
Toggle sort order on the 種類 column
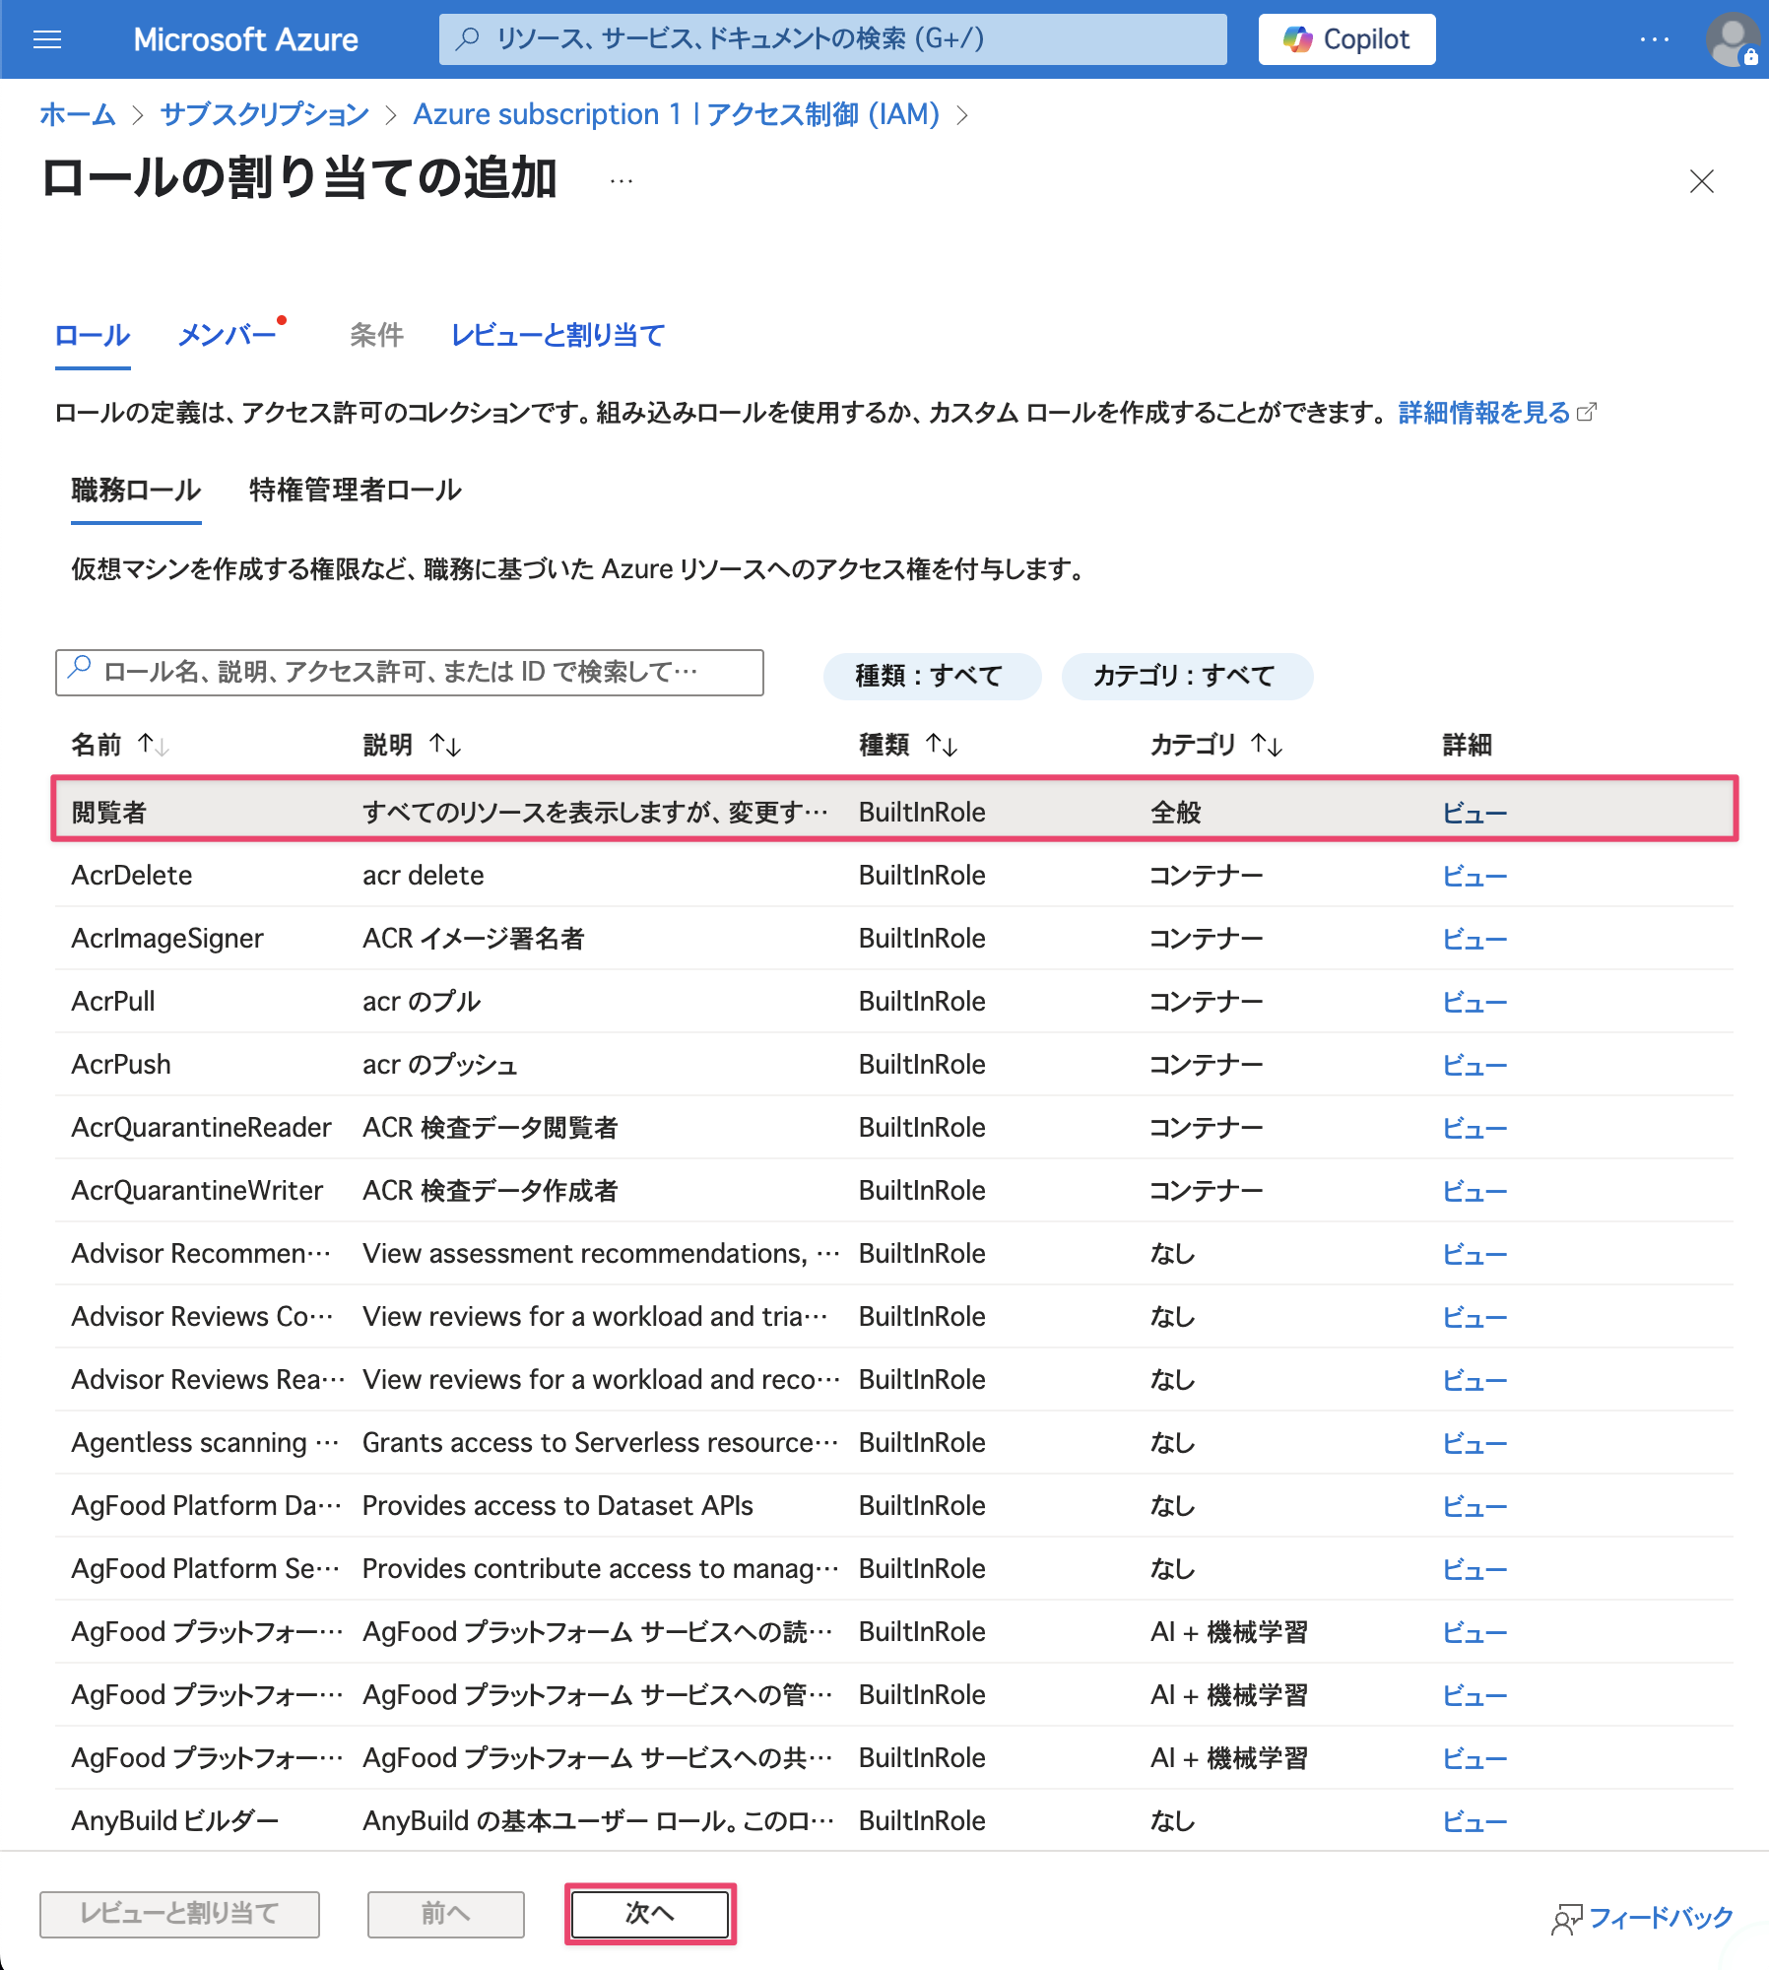[x=943, y=746]
